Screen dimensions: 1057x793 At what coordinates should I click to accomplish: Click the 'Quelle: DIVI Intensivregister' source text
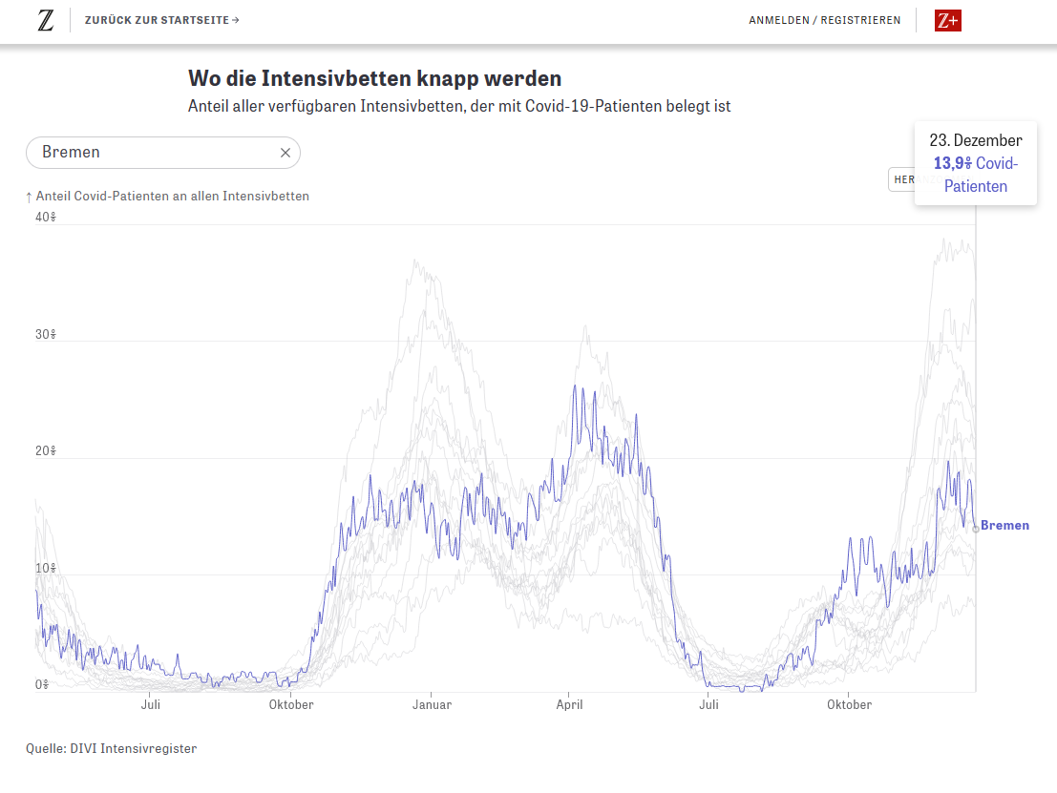click(x=111, y=749)
